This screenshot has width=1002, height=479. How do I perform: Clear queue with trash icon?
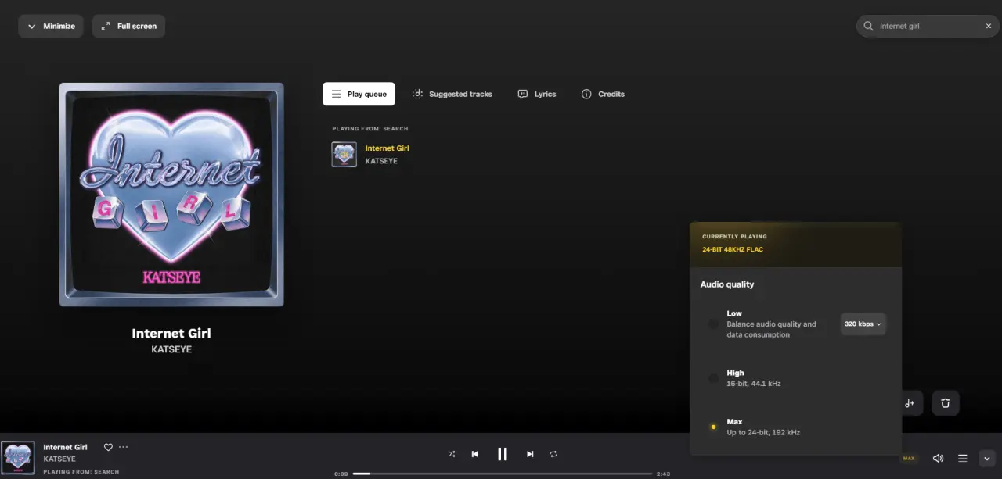[946, 403]
